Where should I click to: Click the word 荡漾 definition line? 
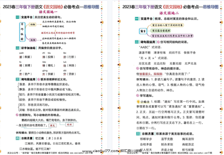click(x=44, y=84)
